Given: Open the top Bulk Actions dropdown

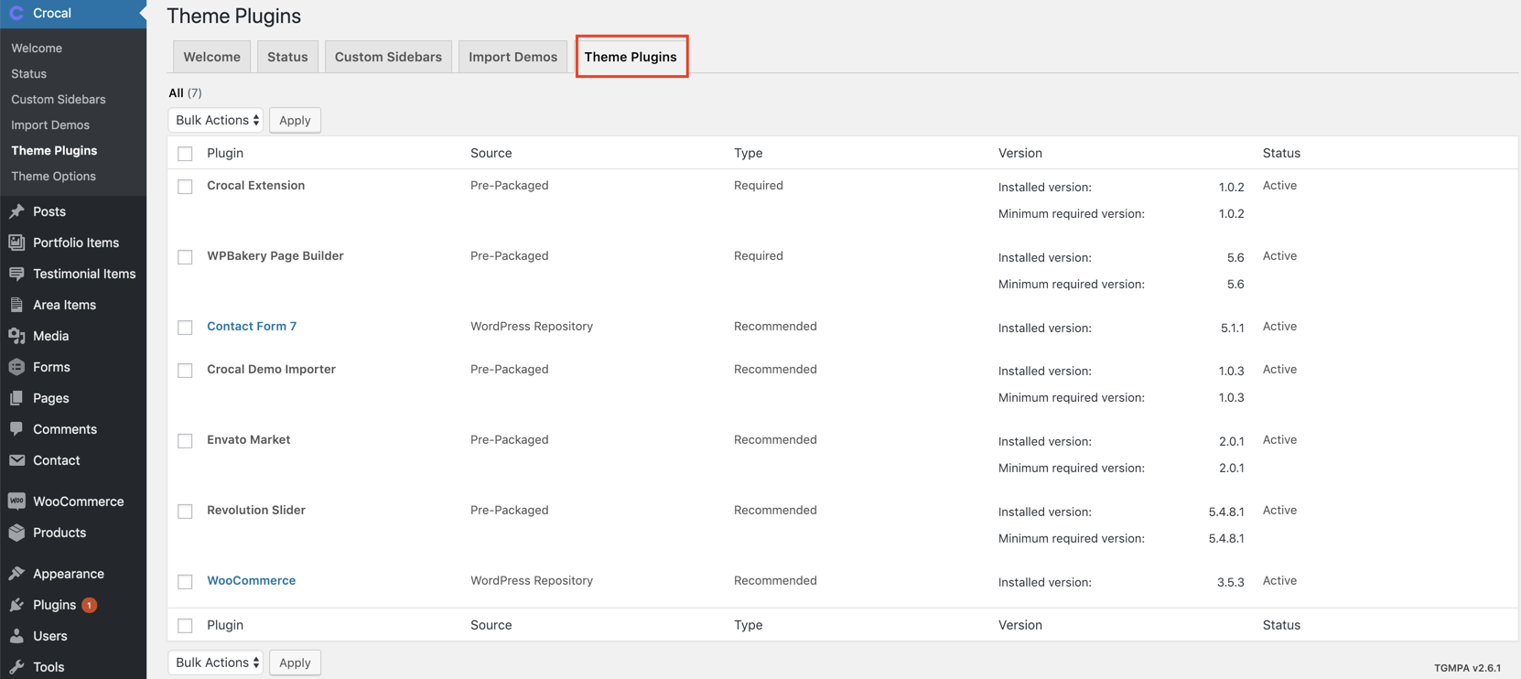Looking at the screenshot, I should point(216,120).
